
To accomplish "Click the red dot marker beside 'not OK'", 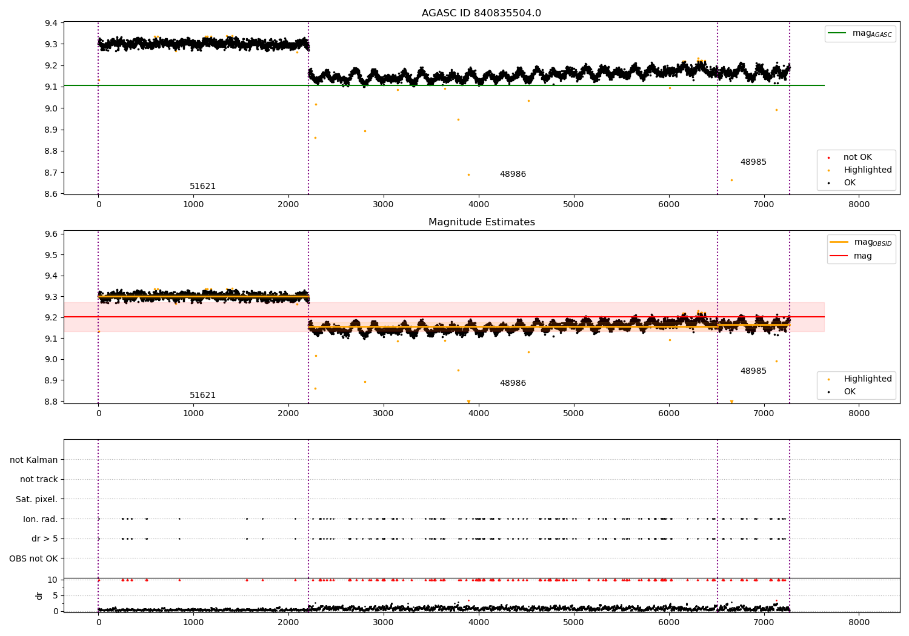I will [828, 158].
